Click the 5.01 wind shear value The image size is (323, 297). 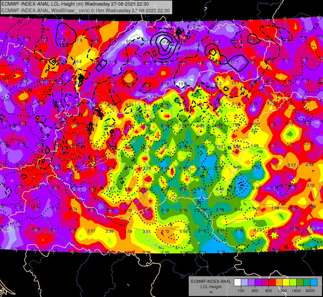(257, 209)
